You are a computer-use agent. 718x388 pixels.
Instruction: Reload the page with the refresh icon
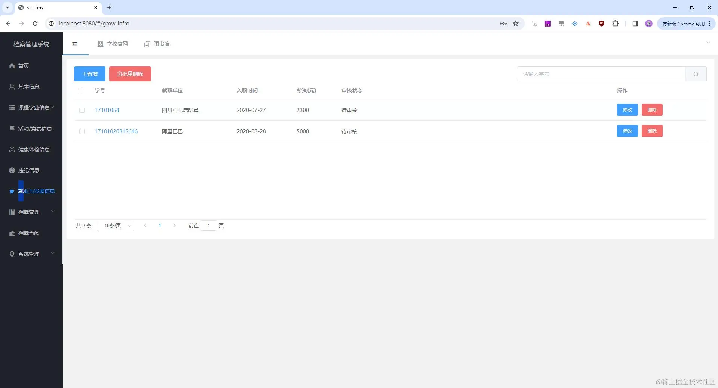35,24
